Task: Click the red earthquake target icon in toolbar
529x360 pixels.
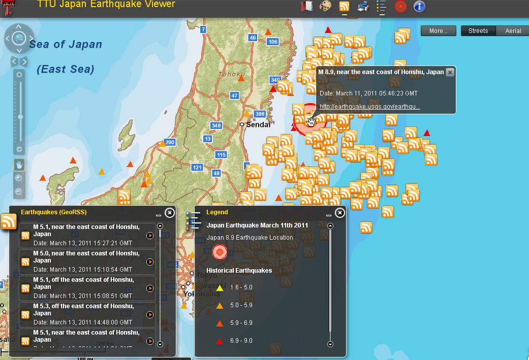Action: pos(401,7)
